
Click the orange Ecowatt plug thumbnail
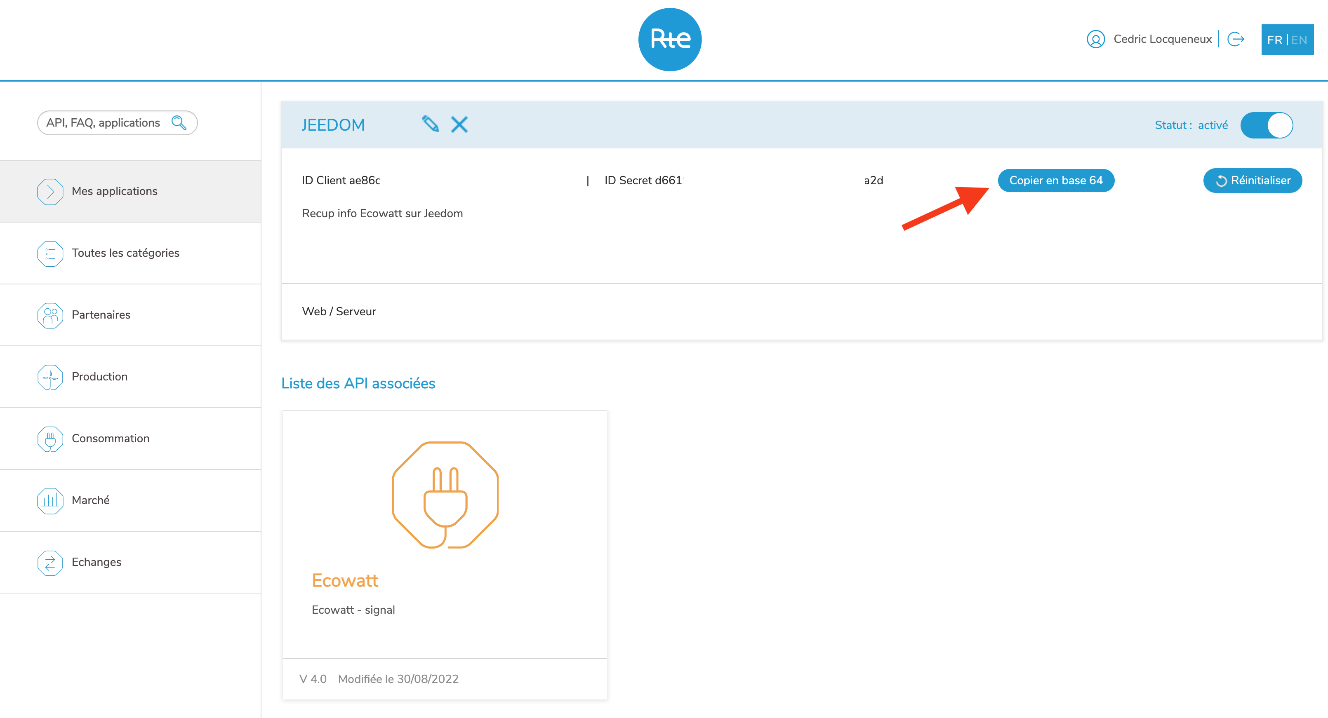[445, 495]
